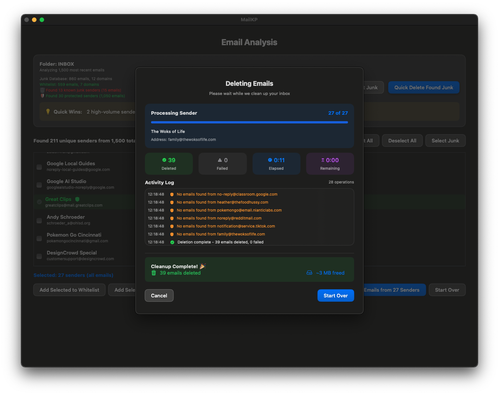This screenshot has width=499, height=395.
Task: Click the trash icon next to 39 emails deleted
Action: pos(154,273)
